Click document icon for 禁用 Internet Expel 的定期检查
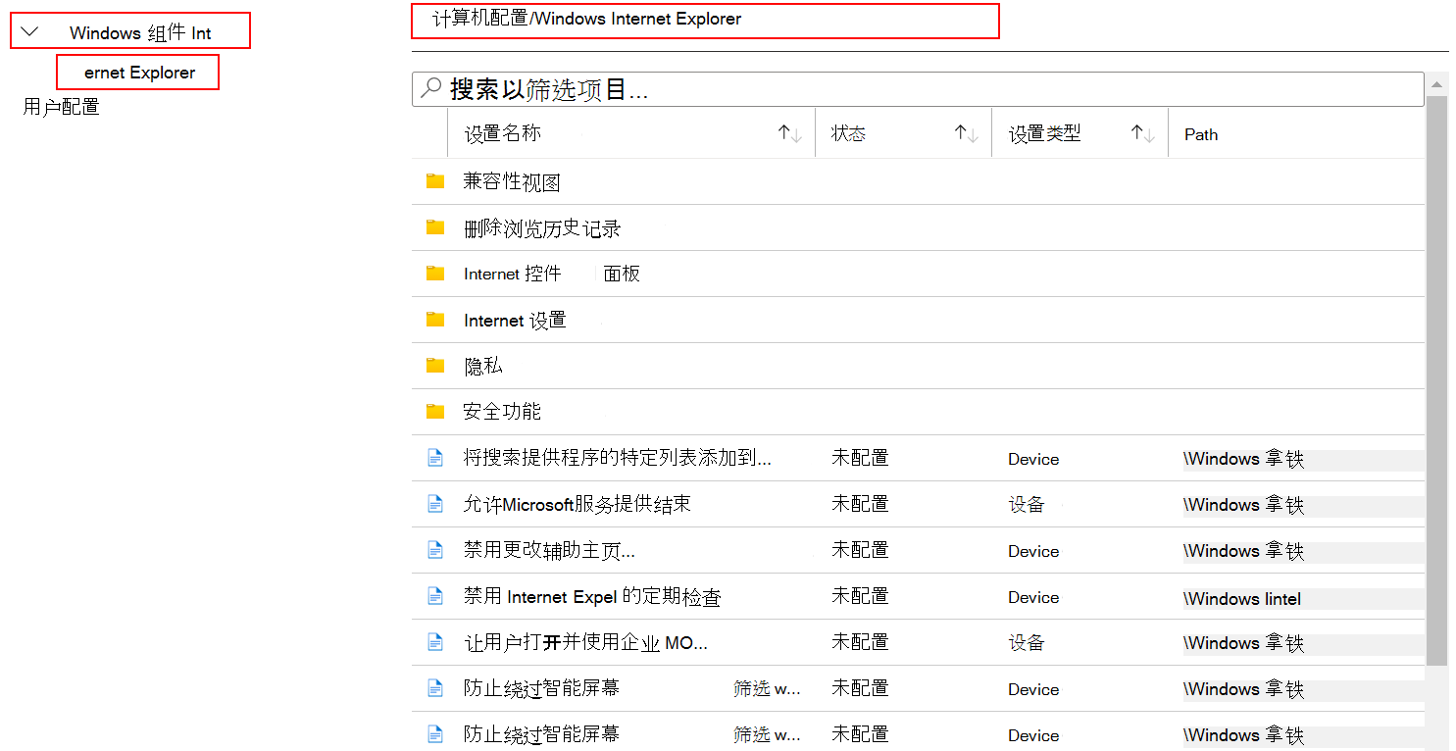This screenshot has width=1456, height=751. (x=435, y=596)
